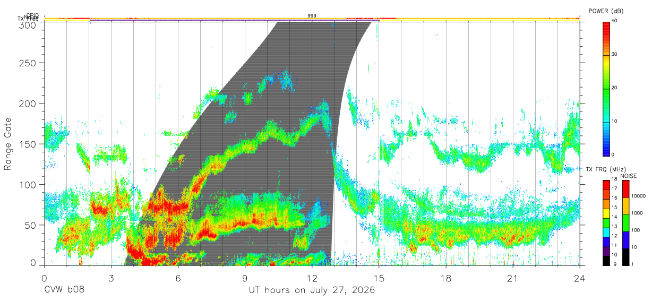
Task: Click the x-axis hour tick label 21
Action: click(x=513, y=278)
